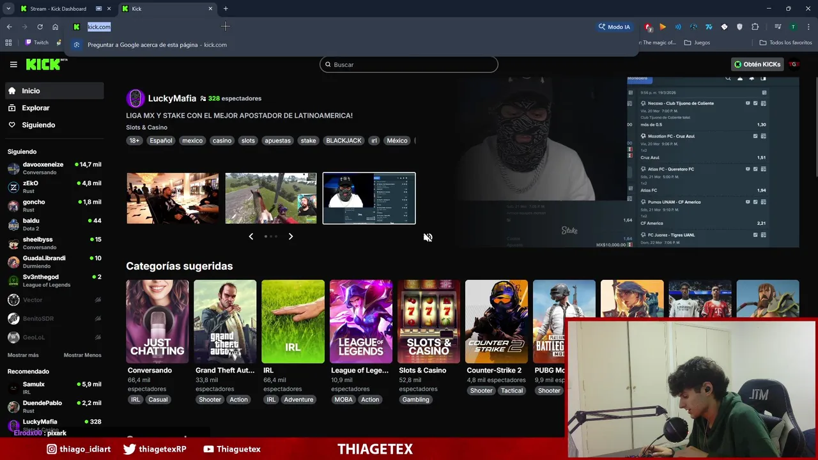Select the Adventure tag under IRL
The height and width of the screenshot is (460, 818).
tap(298, 399)
